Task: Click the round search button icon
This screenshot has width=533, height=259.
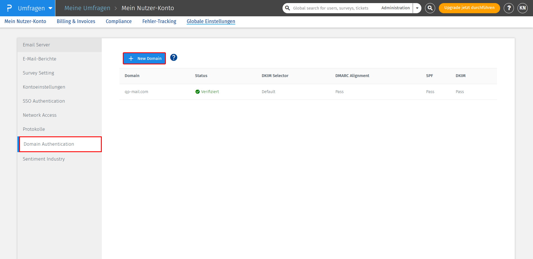Action: (x=430, y=8)
